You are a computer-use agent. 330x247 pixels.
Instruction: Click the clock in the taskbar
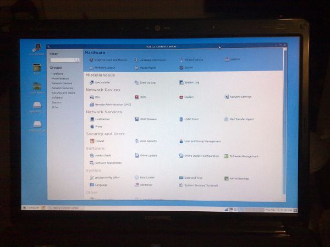pyautogui.click(x=279, y=210)
